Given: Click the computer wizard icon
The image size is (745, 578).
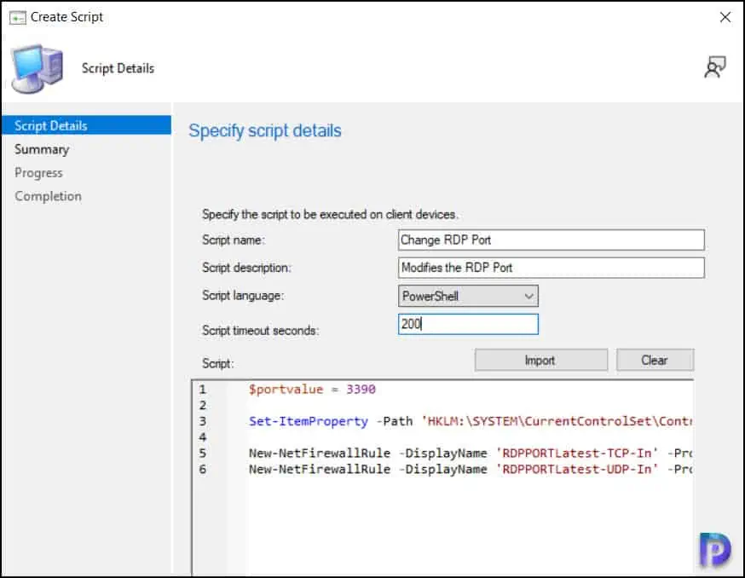Looking at the screenshot, I should (37, 68).
